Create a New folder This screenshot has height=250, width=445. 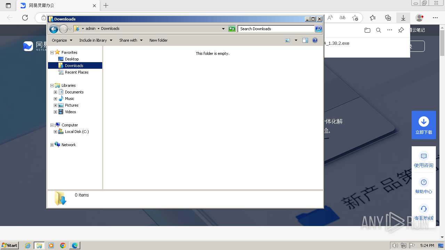tap(159, 40)
